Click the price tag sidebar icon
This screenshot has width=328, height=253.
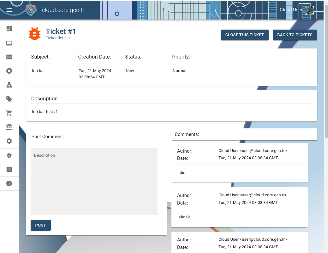pyautogui.click(x=9, y=99)
